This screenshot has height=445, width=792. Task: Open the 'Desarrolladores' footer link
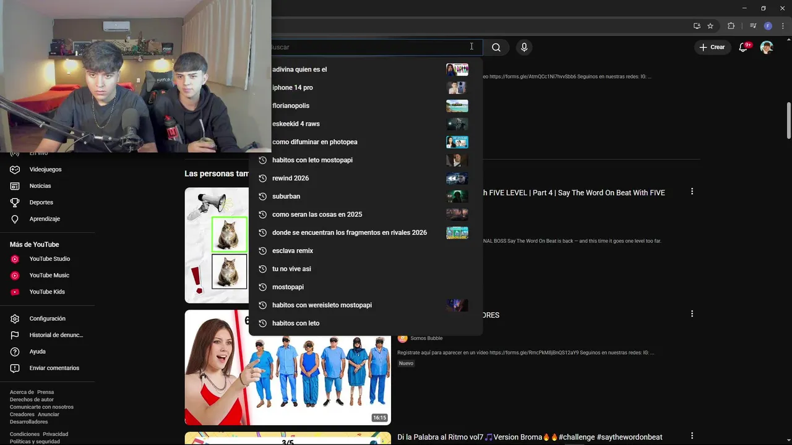point(28,422)
